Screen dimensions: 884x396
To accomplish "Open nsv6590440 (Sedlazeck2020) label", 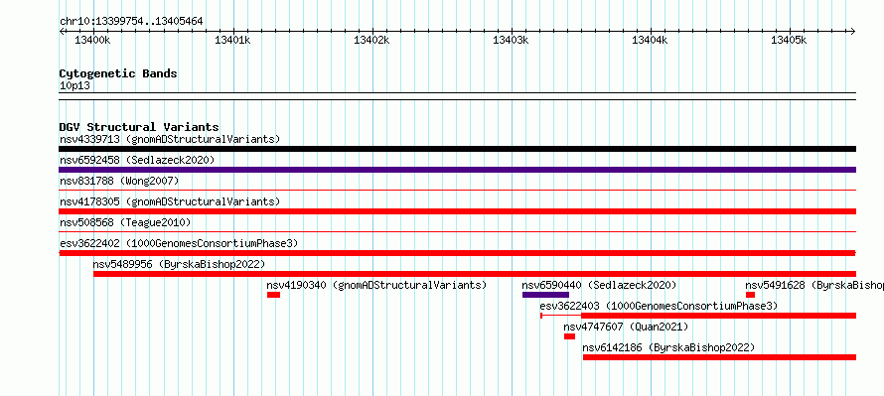I will (599, 285).
